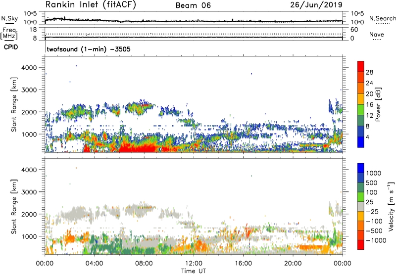This screenshot has width=396, height=274.
Task: Click the 20:00 time axis tick label
Action: pyautogui.click(x=293, y=264)
